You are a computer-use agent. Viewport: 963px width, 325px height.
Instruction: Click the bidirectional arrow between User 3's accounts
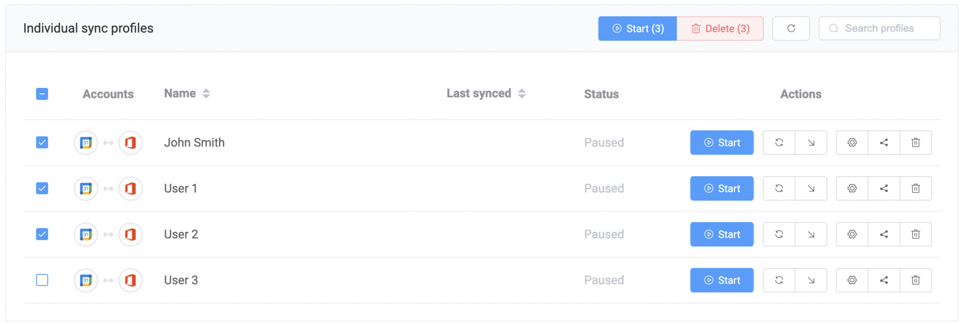[108, 280]
